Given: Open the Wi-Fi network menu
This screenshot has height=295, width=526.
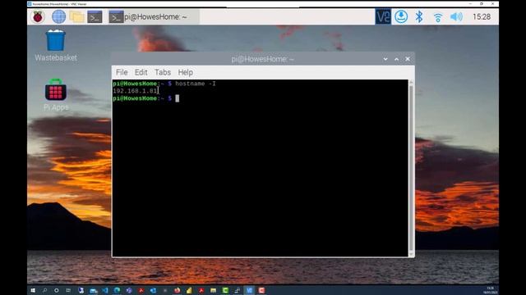Looking at the screenshot, I should pyautogui.click(x=438, y=17).
